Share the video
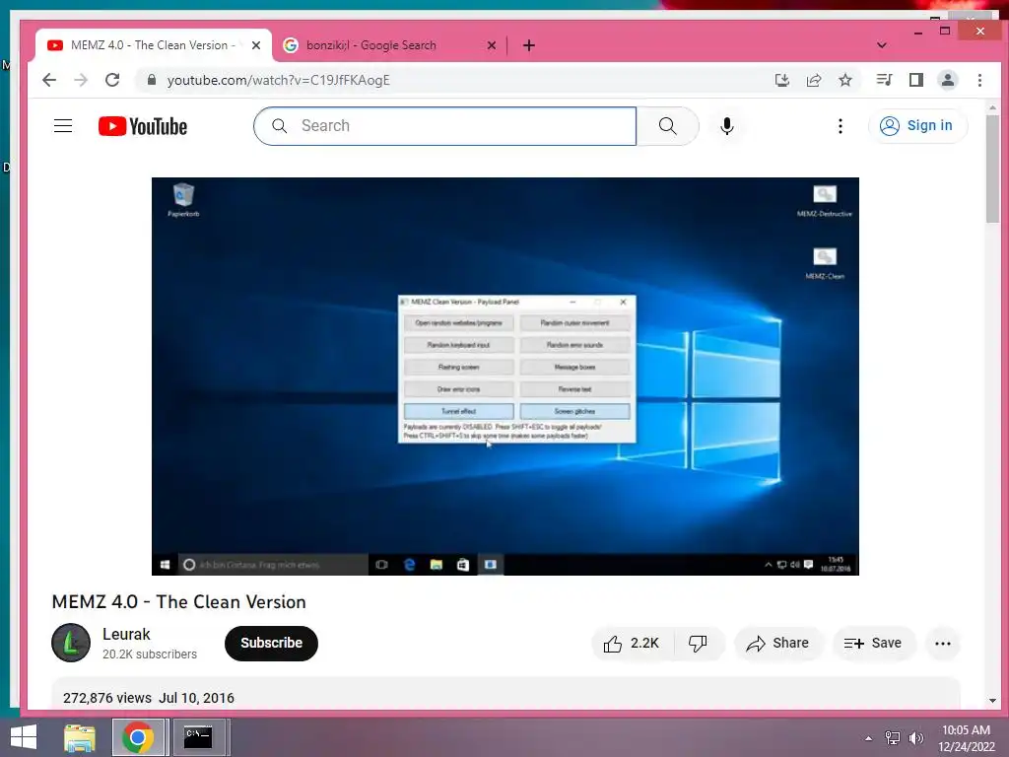The height and width of the screenshot is (757, 1009). 777,643
